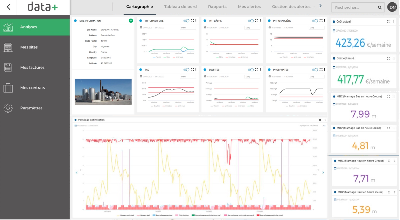Expand Coût optimisé card to fullscreen
This screenshot has width=400, height=220.
point(388,58)
